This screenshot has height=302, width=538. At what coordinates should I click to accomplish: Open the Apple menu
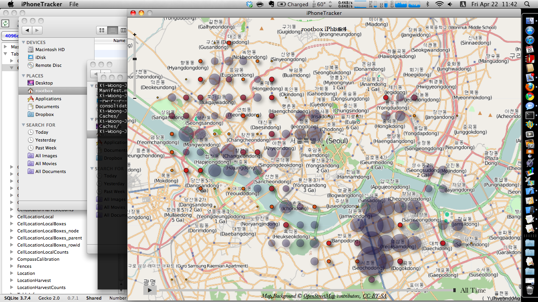[x=11, y=4]
